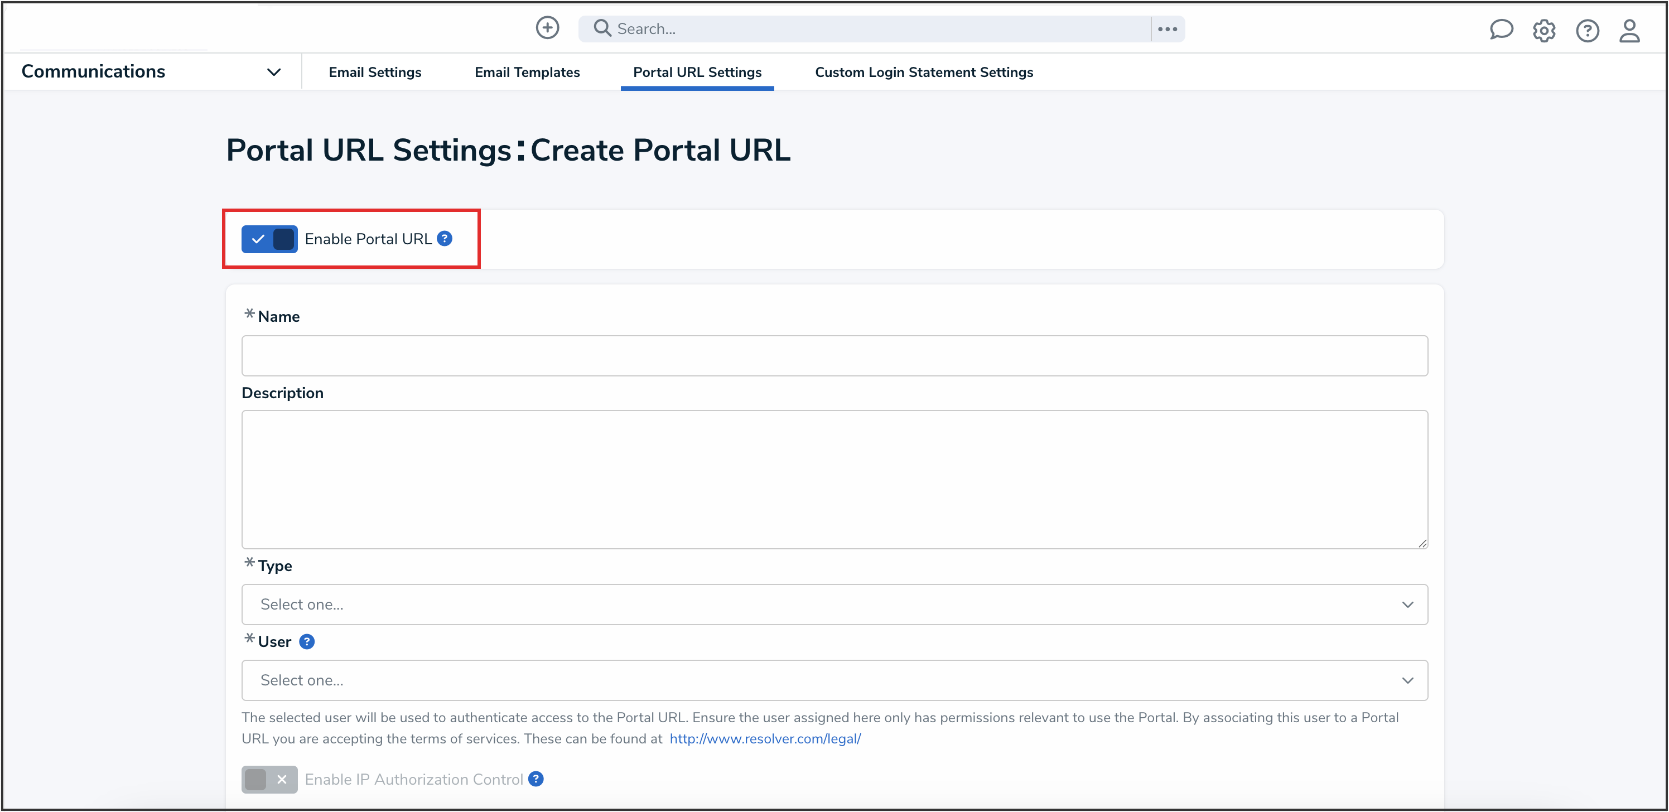
Task: Open the resolver.com legal link
Action: coord(765,738)
